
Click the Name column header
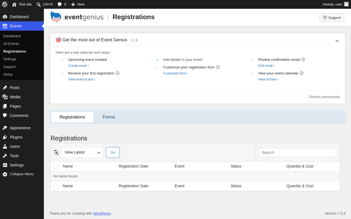(x=68, y=166)
